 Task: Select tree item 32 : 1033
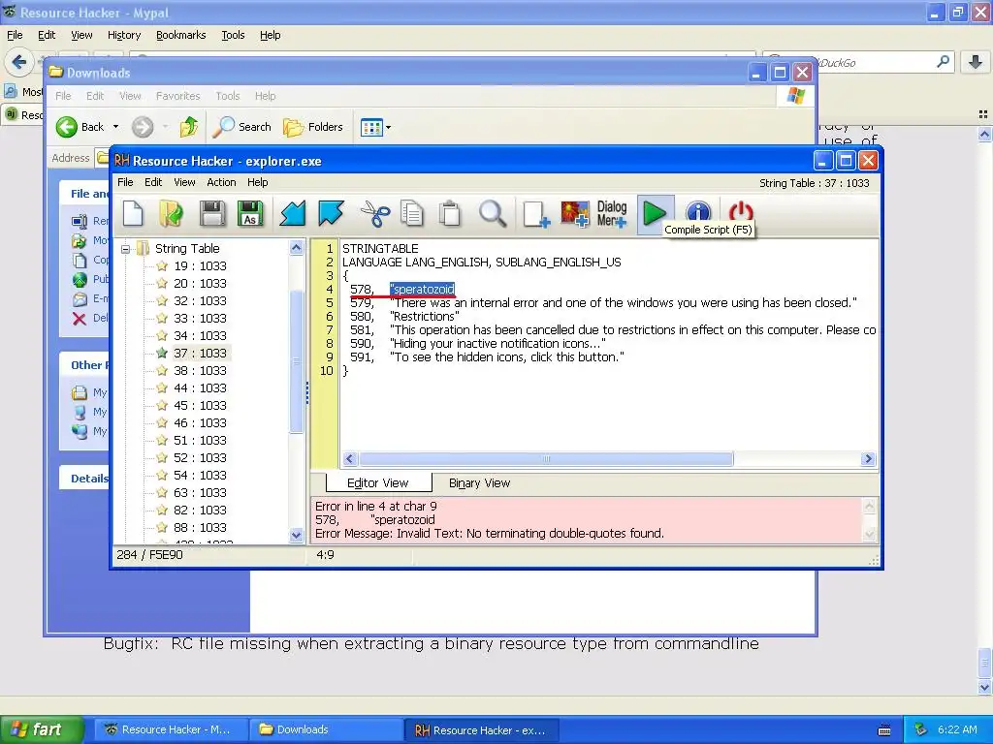[200, 300]
